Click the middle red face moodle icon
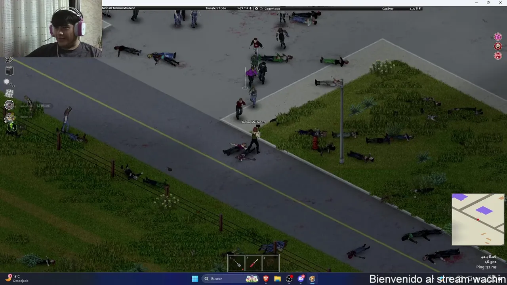507x285 pixels. point(498,46)
